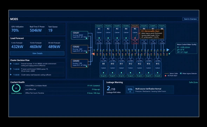207x127 pixels.
Task: Click the 30 min Forecast 489kW card
Action: coord(55,45)
